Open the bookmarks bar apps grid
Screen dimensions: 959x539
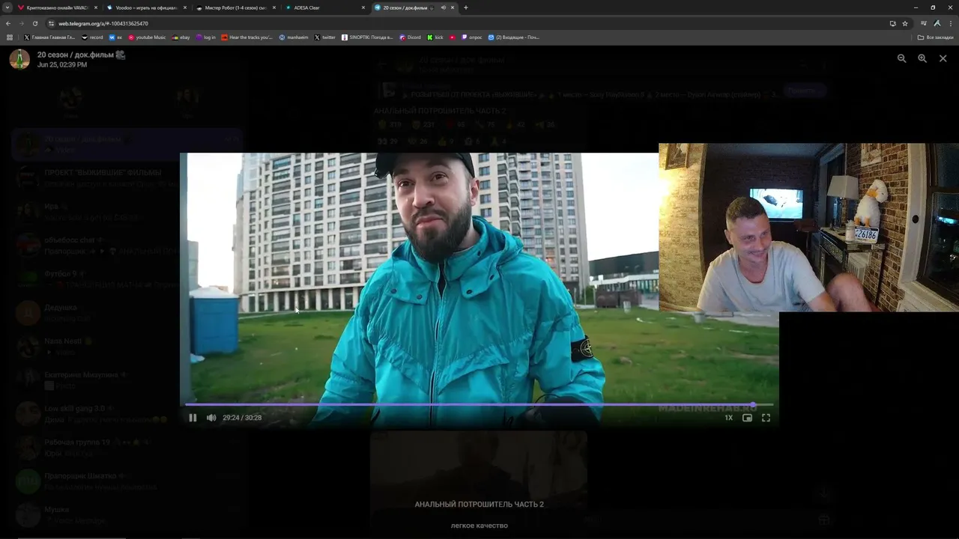pos(10,37)
